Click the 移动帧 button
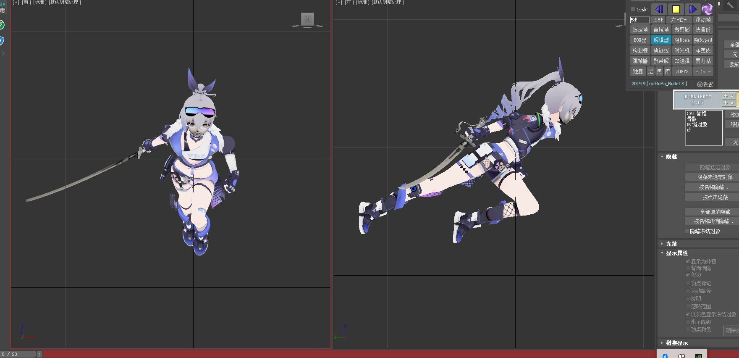This screenshot has width=739, height=358. coord(703,20)
